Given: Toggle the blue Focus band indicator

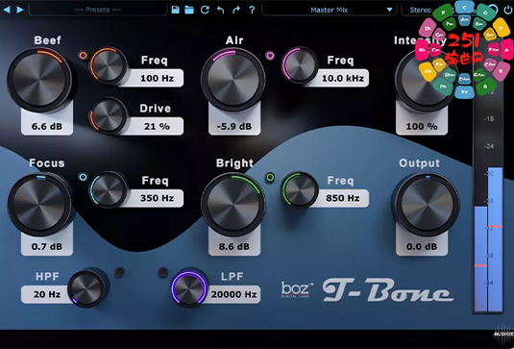Looking at the screenshot, I should pyautogui.click(x=84, y=178).
